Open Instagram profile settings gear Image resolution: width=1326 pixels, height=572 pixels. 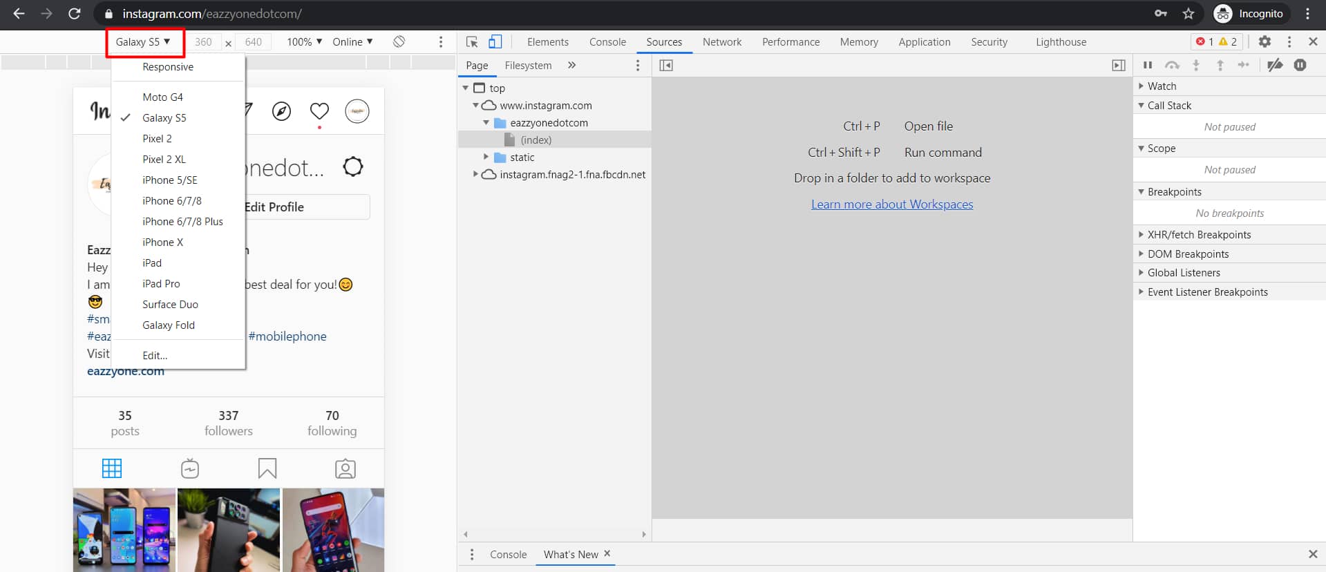click(x=353, y=166)
